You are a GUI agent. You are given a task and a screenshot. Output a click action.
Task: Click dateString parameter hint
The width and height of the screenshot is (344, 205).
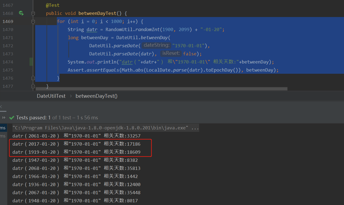[x=156, y=45]
